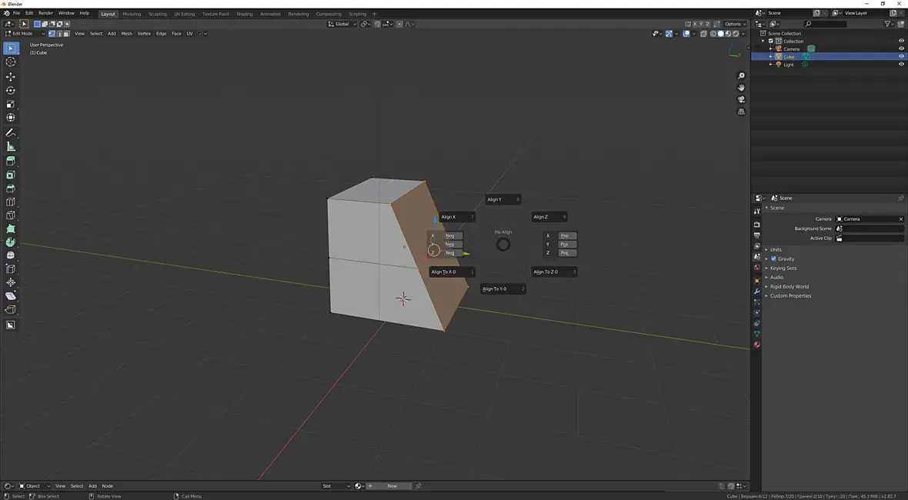Screen dimensions: 908x500
Task: Click Align To Z-0 button
Action: (x=553, y=272)
